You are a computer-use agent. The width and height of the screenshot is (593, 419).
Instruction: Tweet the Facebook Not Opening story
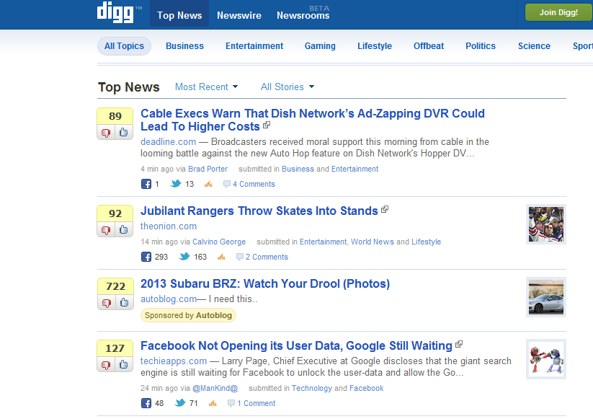180,403
